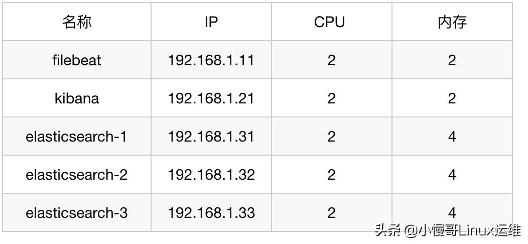
Task: Click the 头条 @小慢哥Linux运维 watermark
Action: (x=448, y=231)
